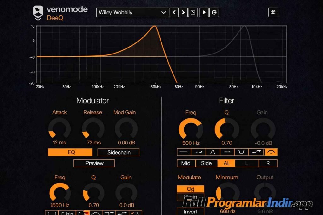Click the play triangle icon beside presets

[204, 13]
